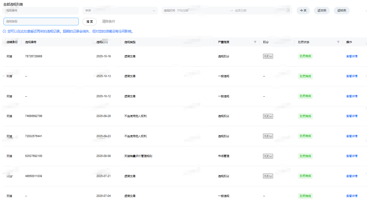View details of violation 52527692100
The height and width of the screenshot is (204, 367).
(x=351, y=156)
